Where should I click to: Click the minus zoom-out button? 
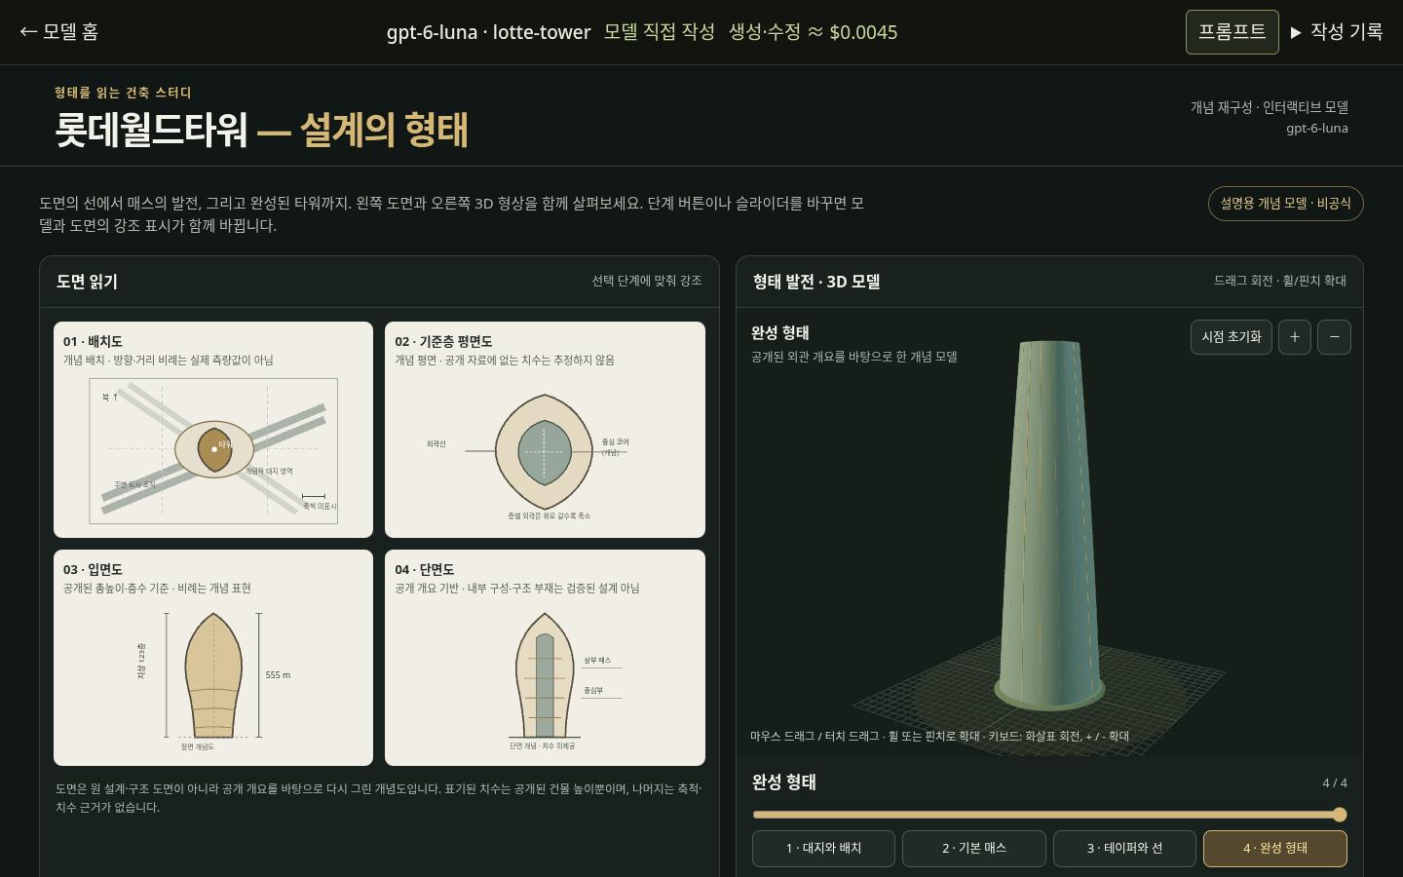[x=1334, y=337]
